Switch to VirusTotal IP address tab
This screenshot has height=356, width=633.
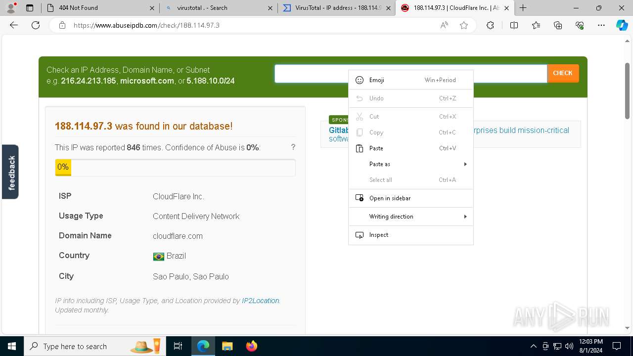click(336, 8)
